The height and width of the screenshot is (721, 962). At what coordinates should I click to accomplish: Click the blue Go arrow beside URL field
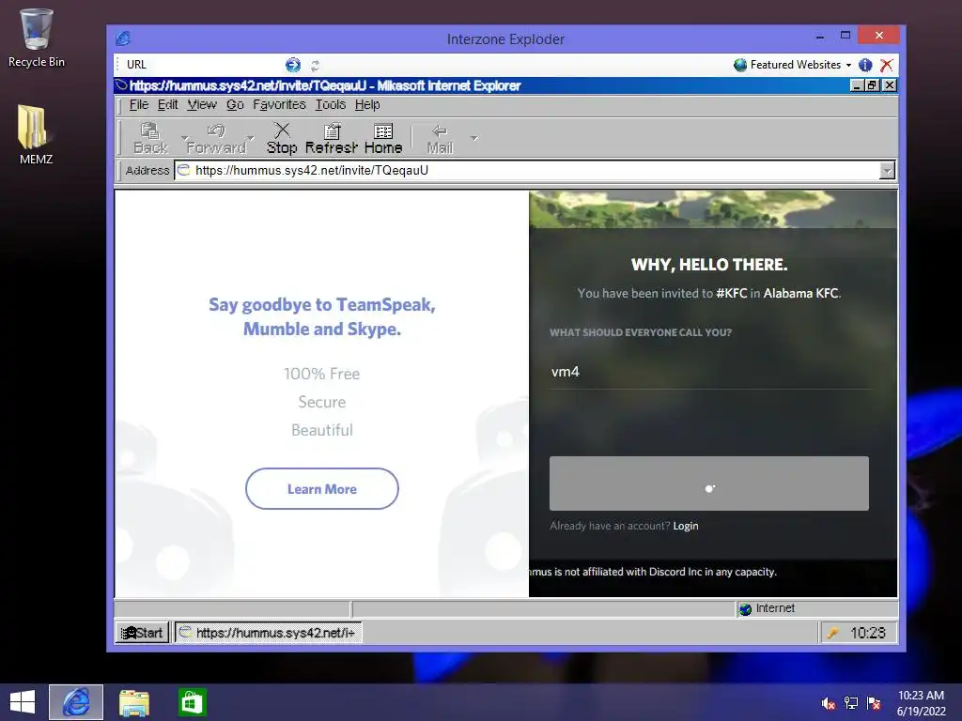coord(293,65)
